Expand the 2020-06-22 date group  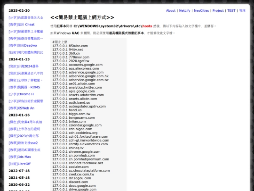pyautogui.click(x=19, y=185)
